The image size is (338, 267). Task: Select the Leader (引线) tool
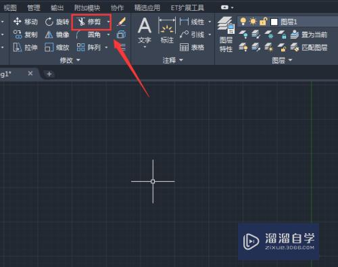pyautogui.click(x=192, y=34)
